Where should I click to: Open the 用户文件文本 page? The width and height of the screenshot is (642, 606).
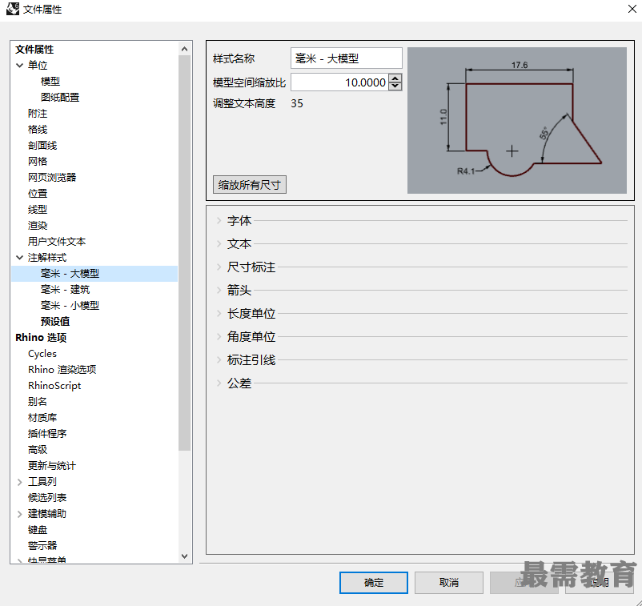coord(57,242)
